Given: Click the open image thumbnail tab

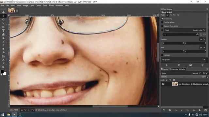Looking at the screenshot, I should click(11, 10).
